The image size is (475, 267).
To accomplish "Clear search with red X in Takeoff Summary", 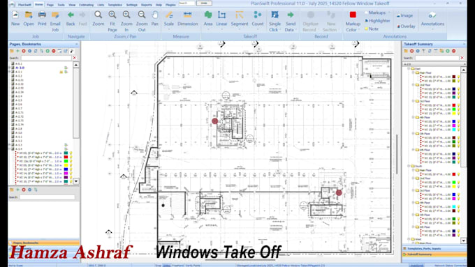I will (462, 58).
